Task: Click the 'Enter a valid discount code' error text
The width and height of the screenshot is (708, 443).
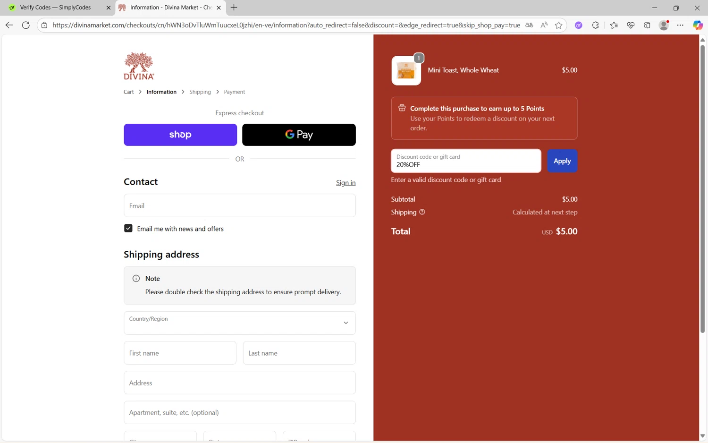Action: (x=446, y=179)
